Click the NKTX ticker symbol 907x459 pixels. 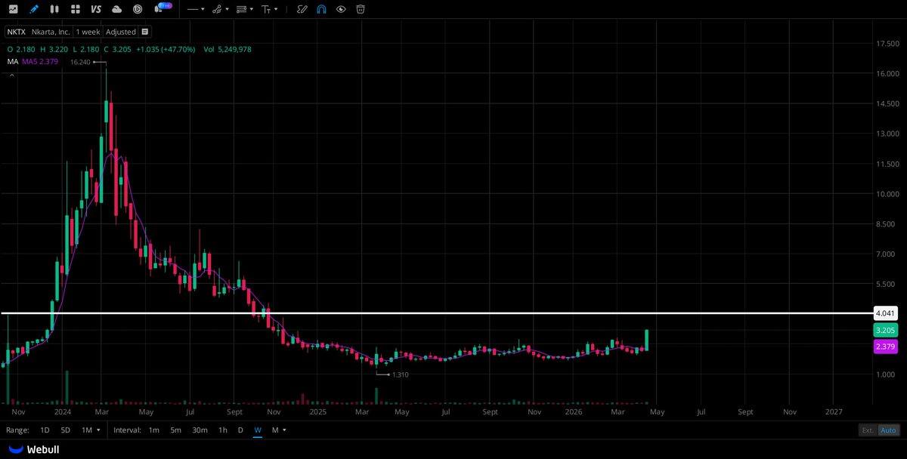[x=17, y=32]
